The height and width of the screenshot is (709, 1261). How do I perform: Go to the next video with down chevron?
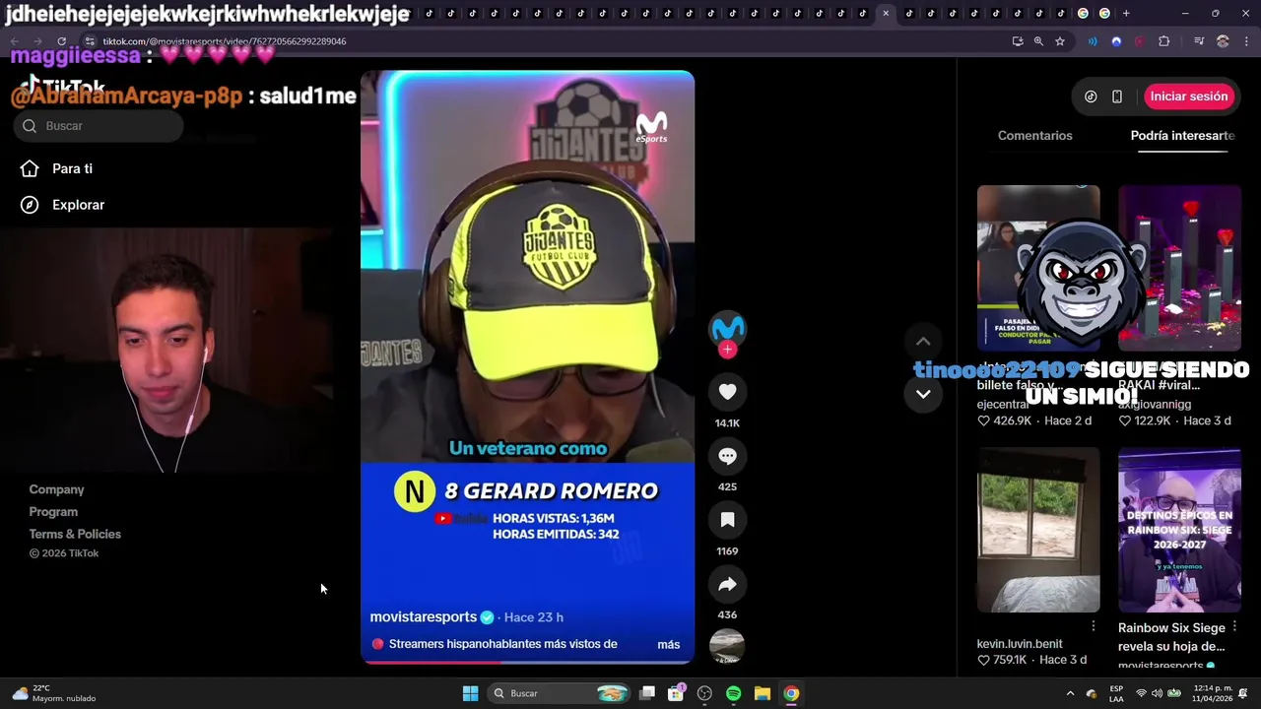[x=923, y=394]
